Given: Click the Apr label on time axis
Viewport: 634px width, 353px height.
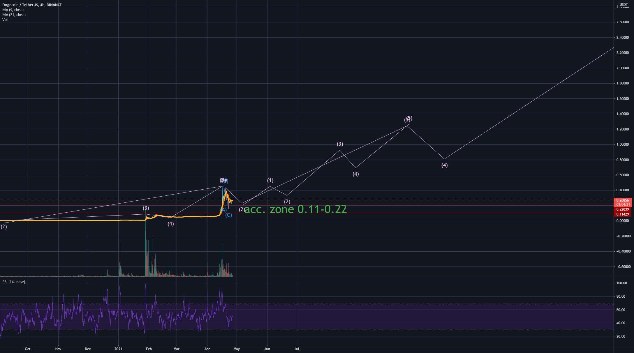Looking at the screenshot, I should [x=207, y=349].
